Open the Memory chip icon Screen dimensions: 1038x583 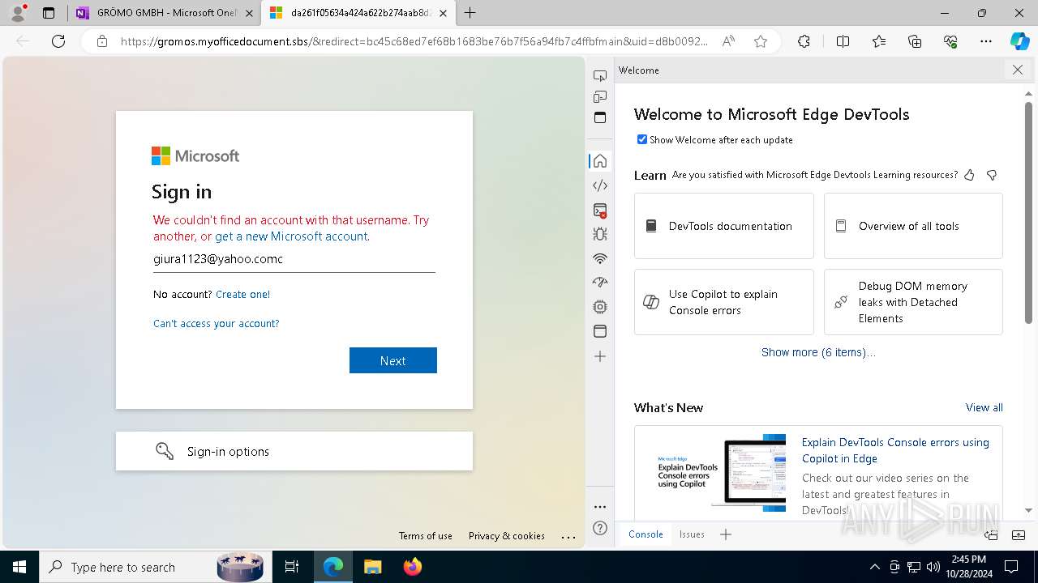pyautogui.click(x=600, y=307)
